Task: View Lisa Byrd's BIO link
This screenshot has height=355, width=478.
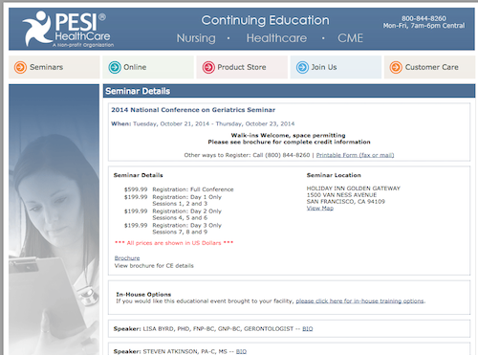Action: [x=308, y=328]
